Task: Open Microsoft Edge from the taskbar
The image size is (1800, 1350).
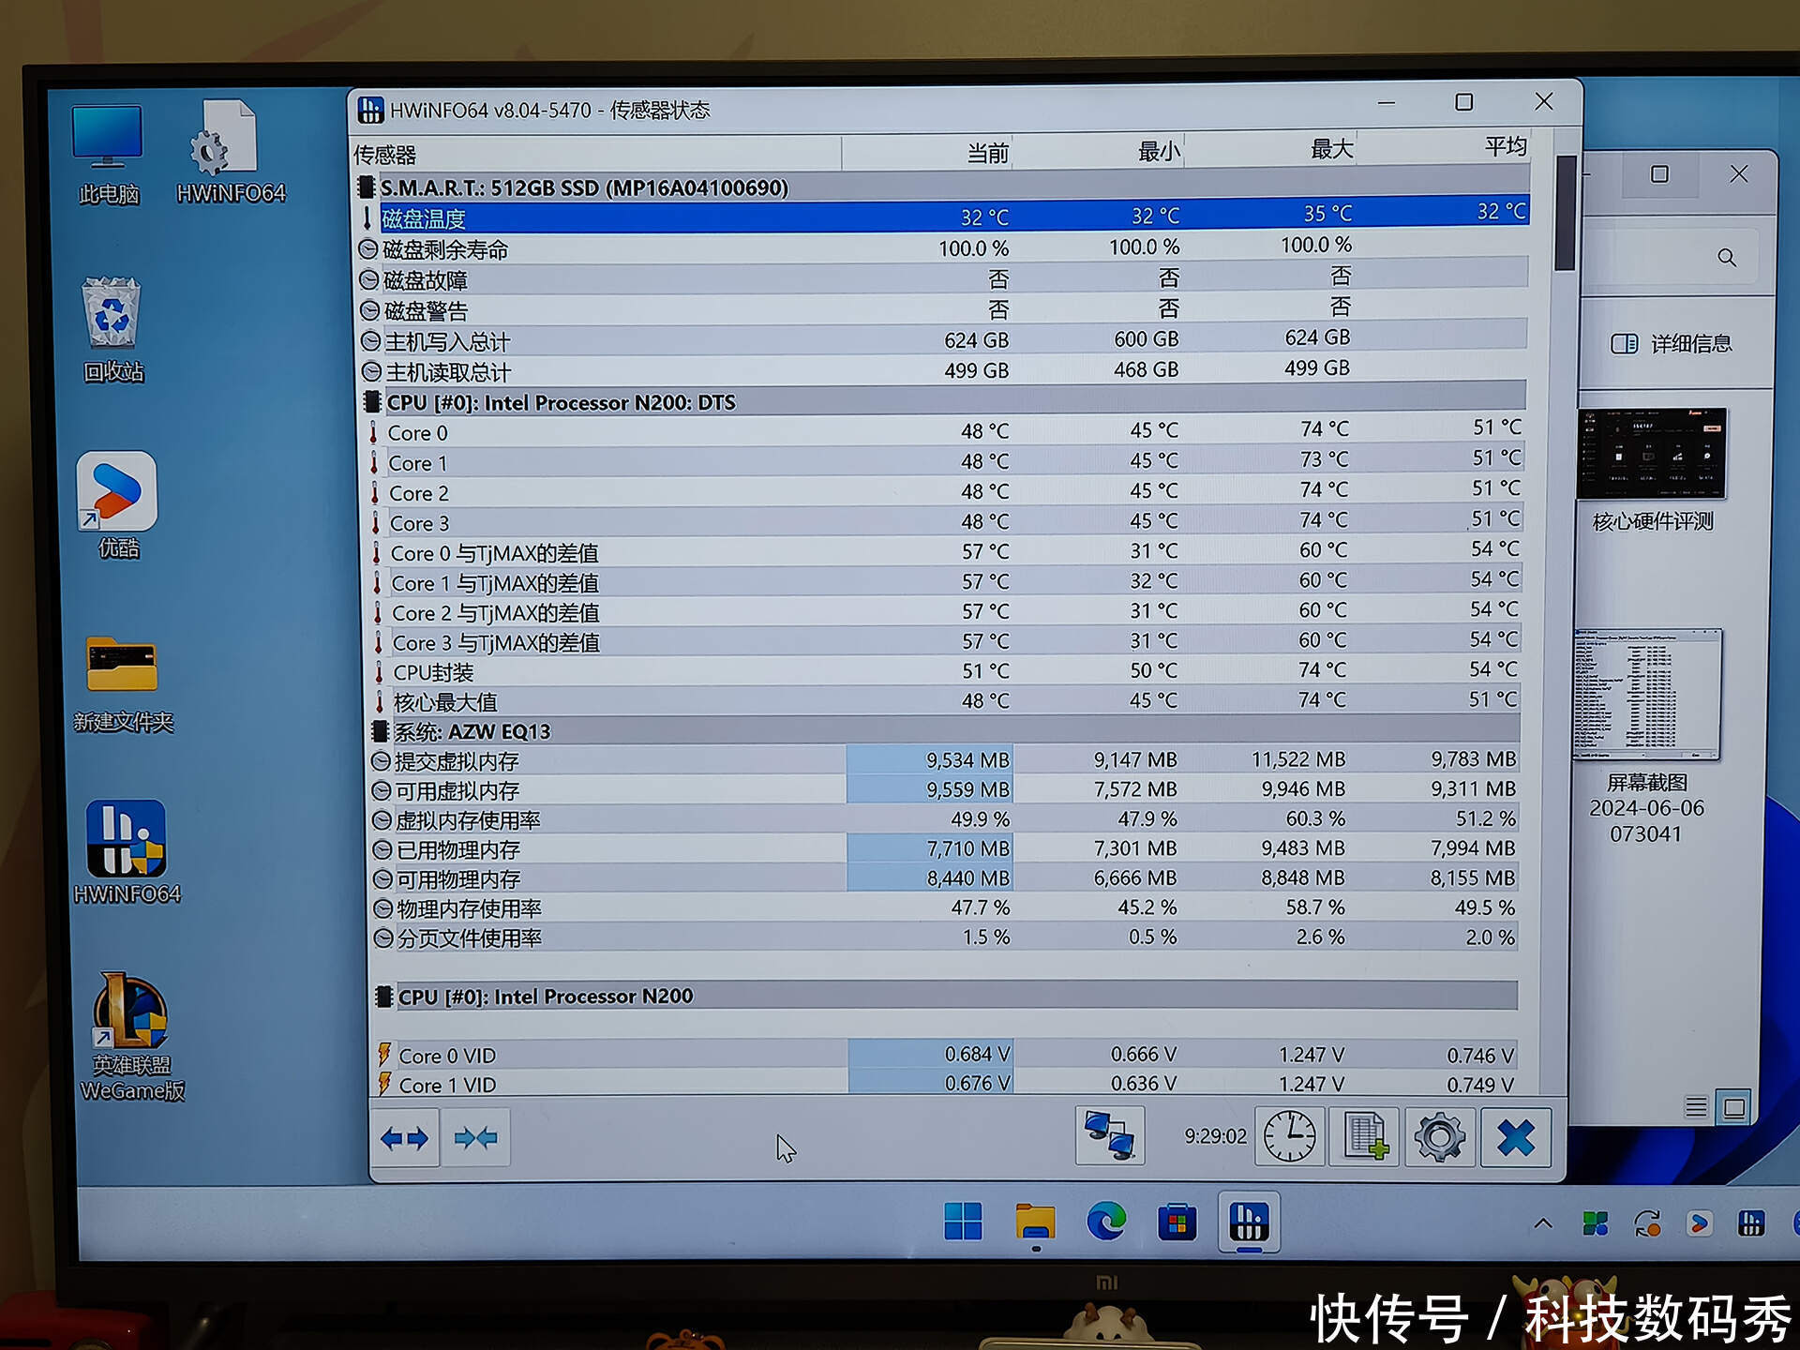Action: click(1106, 1222)
